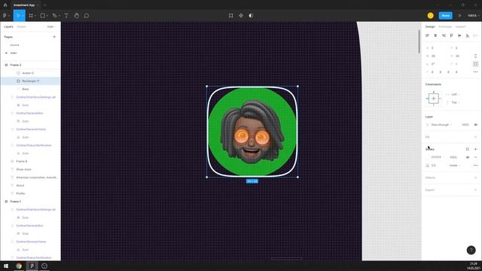482x271 pixels.
Task: Click the constraints box widget
Action: coord(434,99)
